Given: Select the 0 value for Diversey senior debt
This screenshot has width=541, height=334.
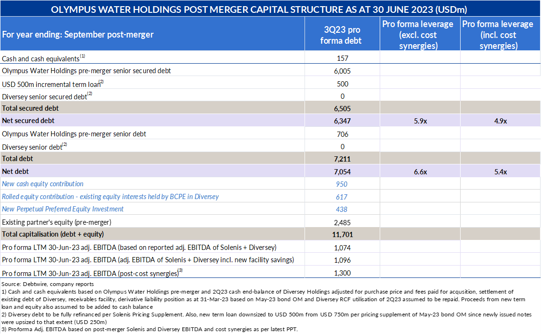Looking at the screenshot, I should coord(342,146).
